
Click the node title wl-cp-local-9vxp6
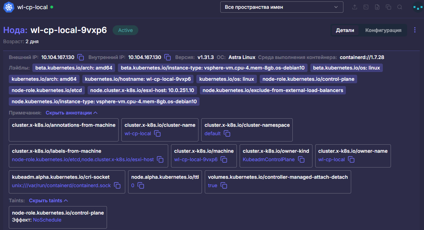(69, 30)
